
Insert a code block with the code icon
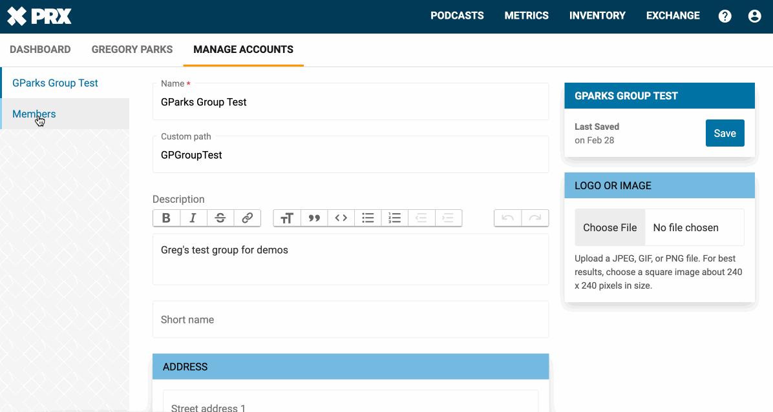pyautogui.click(x=341, y=218)
